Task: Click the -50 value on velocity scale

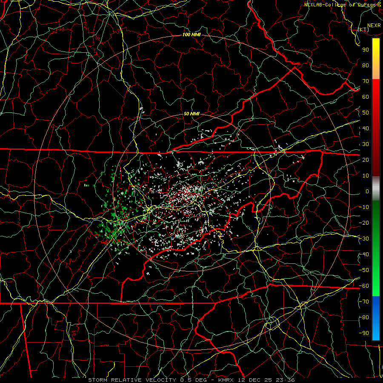Action: click(x=364, y=270)
